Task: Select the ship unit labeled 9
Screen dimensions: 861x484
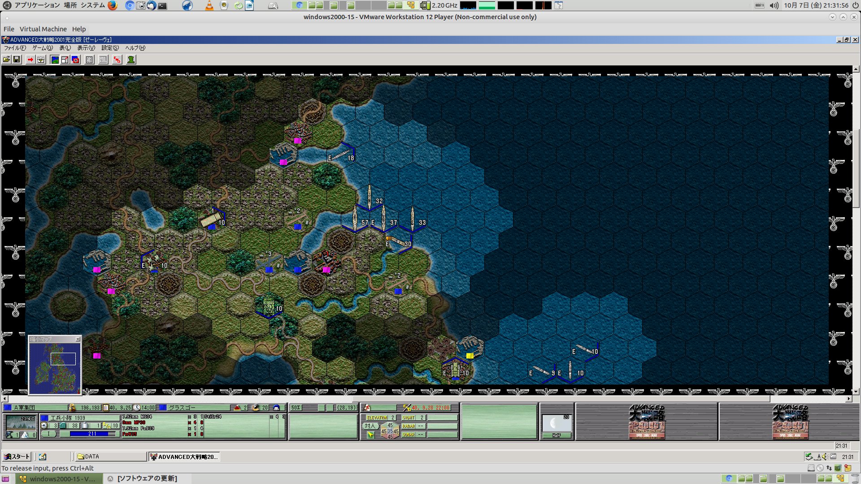Action: pyautogui.click(x=542, y=371)
